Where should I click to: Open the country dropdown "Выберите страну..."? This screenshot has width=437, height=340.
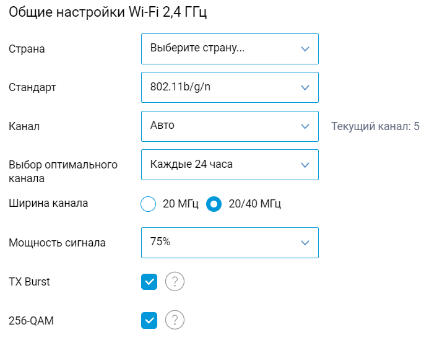(230, 49)
